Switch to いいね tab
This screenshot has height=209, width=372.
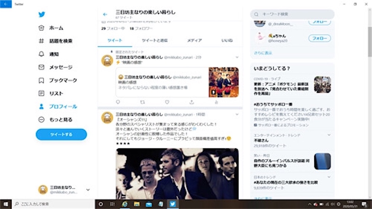227,41
